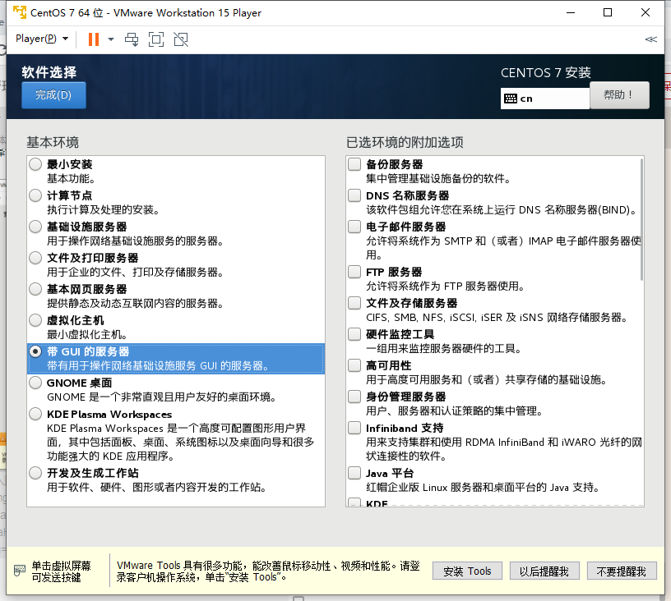The height and width of the screenshot is (601, 671).
Task: Click 最小虚拟化主机。 description text
Action: pos(87,334)
